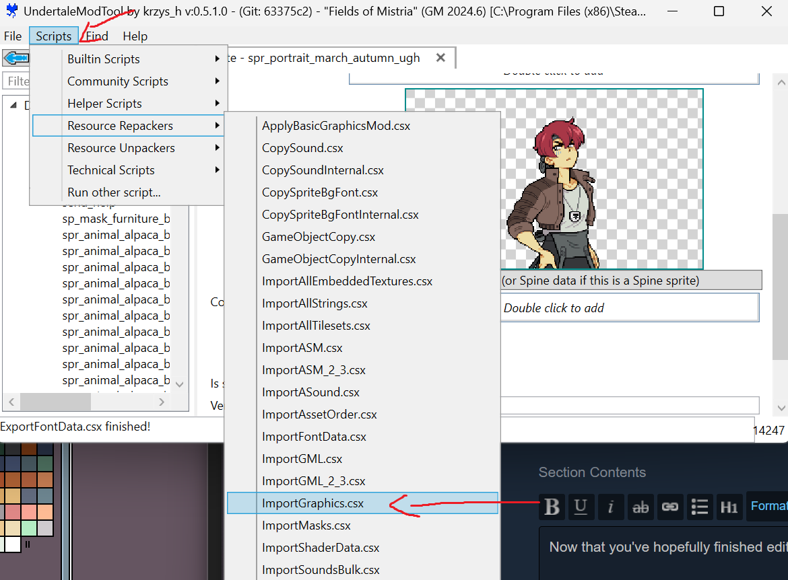Screen dimensions: 788x580
Task: Click sprite editor scroll-down arrow
Action: (x=781, y=408)
